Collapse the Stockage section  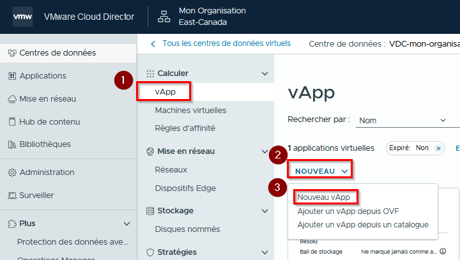tap(264, 211)
